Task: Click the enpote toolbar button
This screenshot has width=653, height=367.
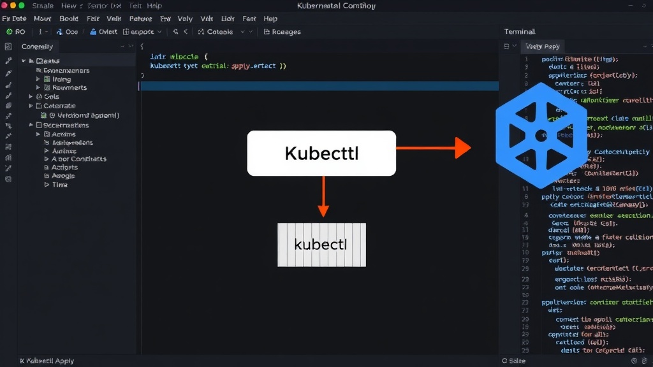Action: tap(142, 32)
